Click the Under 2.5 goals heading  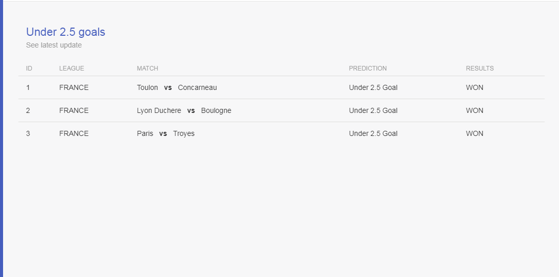(65, 32)
